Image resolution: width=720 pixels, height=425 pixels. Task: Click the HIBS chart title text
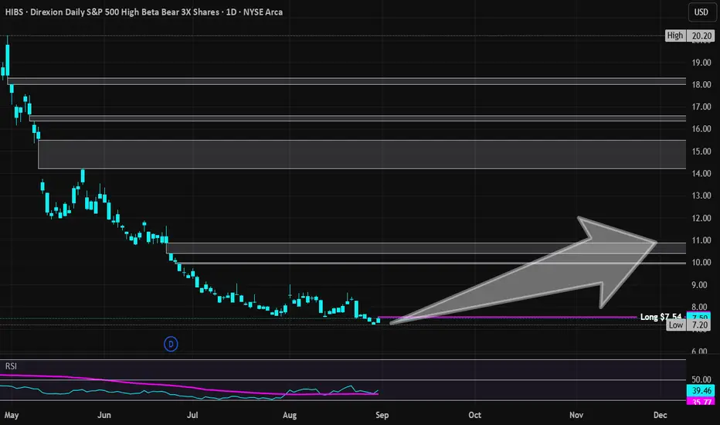[x=144, y=12]
